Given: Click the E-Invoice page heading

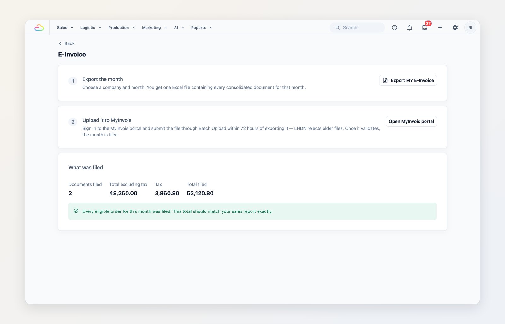Looking at the screenshot, I should 72,55.
